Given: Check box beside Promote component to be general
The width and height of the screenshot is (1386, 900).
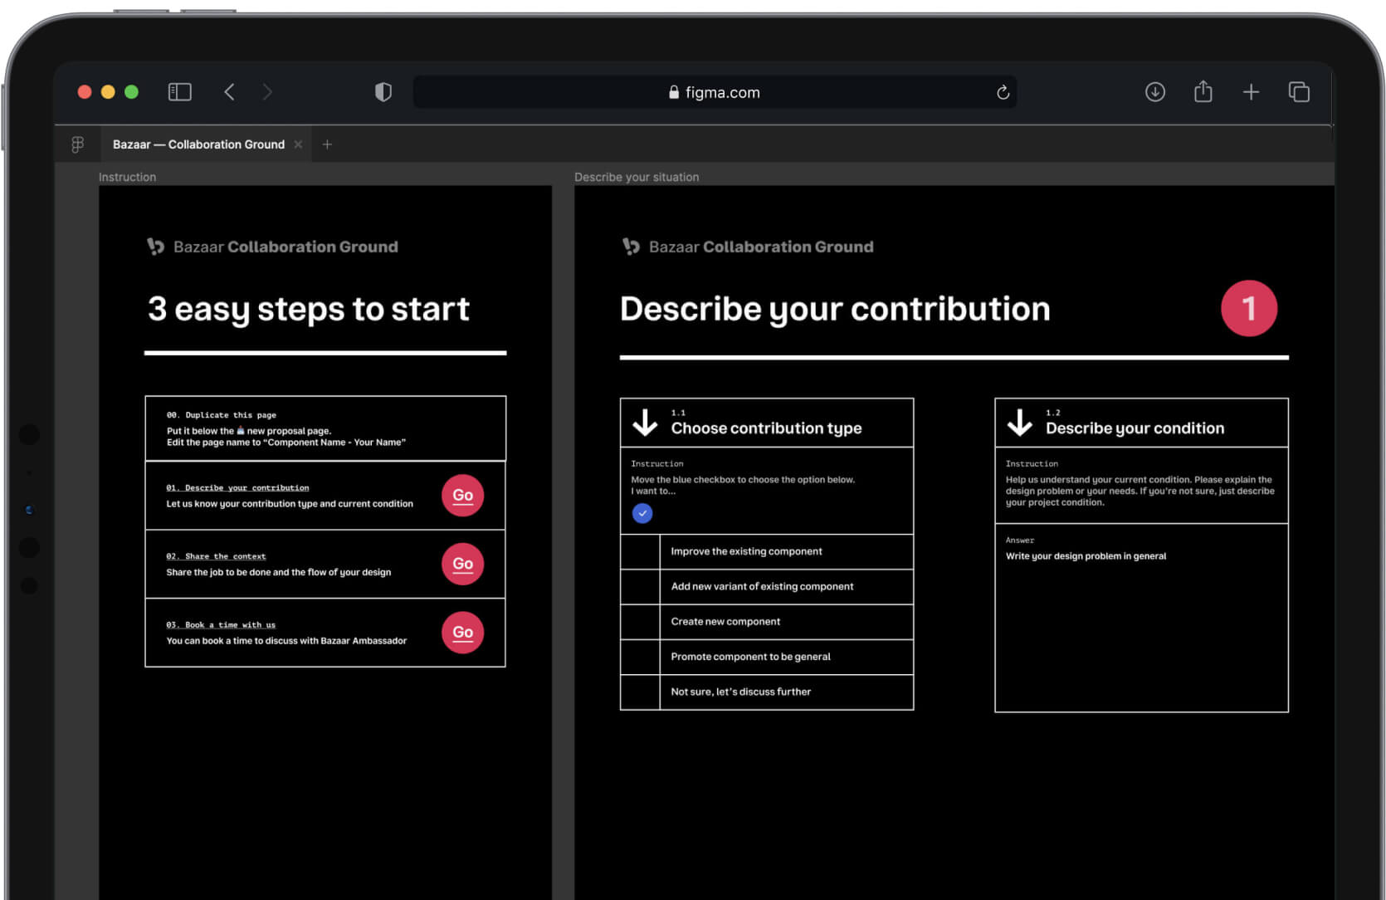Looking at the screenshot, I should click(640, 657).
